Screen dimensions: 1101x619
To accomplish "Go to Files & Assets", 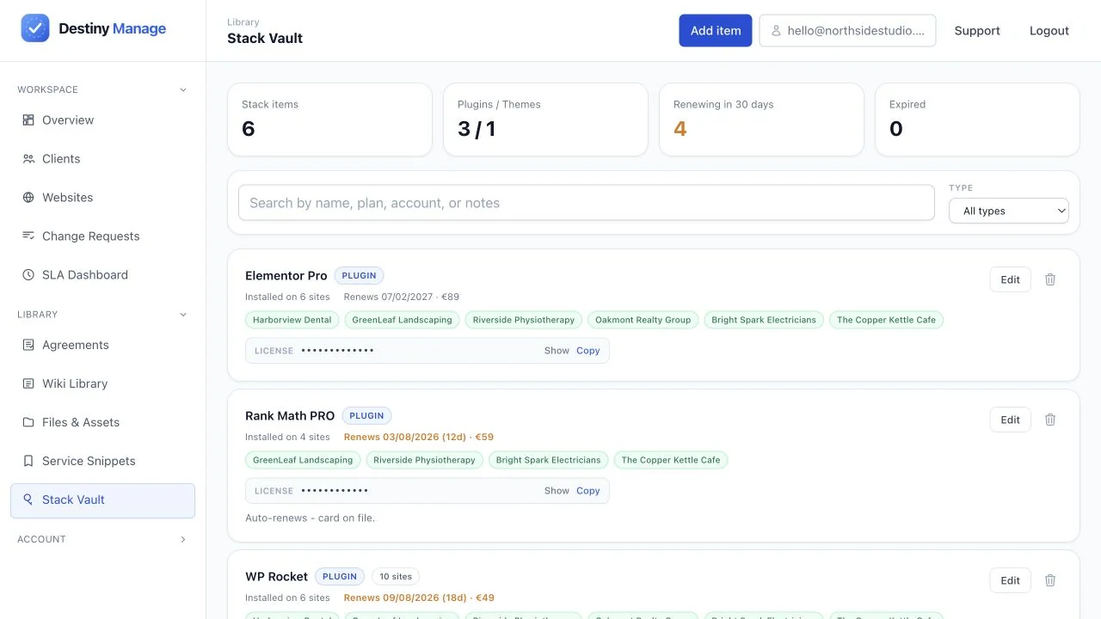I will click(x=102, y=422).
